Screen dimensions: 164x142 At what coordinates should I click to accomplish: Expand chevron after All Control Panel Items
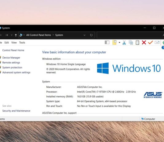53,35
